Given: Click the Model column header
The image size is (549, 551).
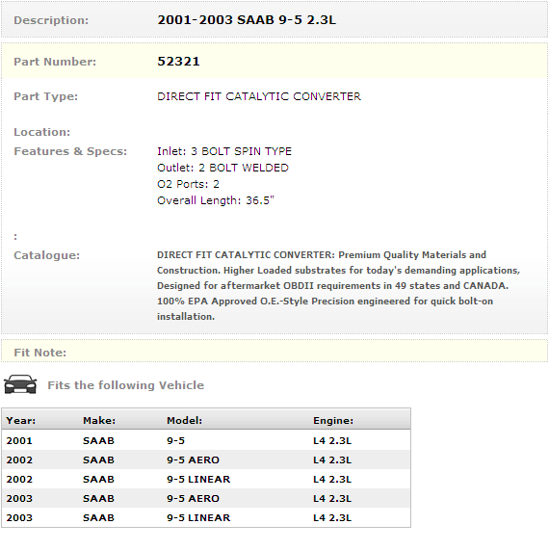Looking at the screenshot, I should coord(184,421).
